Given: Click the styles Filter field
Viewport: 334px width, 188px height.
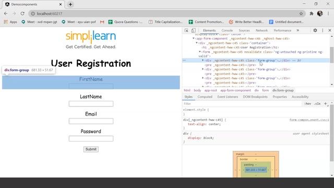Looking at the screenshot, I should tap(242, 103).
